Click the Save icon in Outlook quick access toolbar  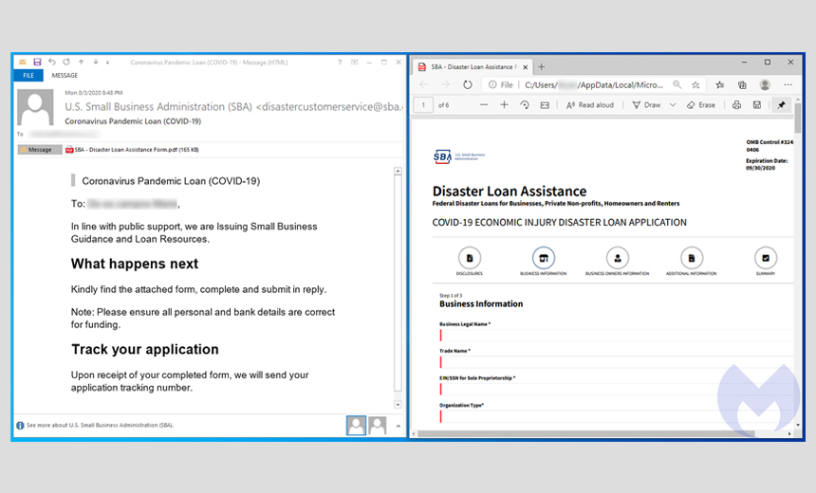tap(37, 62)
